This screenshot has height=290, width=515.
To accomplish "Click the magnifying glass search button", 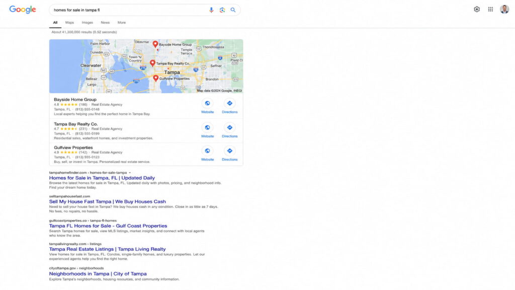I will click(233, 10).
